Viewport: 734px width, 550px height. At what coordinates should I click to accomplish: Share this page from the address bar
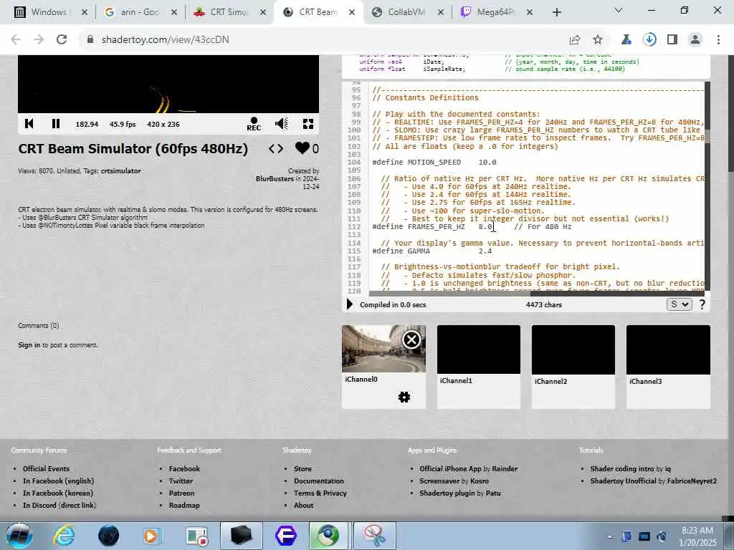coord(575,40)
